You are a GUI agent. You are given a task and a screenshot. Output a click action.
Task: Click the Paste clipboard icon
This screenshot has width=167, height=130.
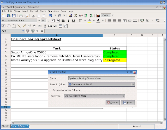(44, 16)
